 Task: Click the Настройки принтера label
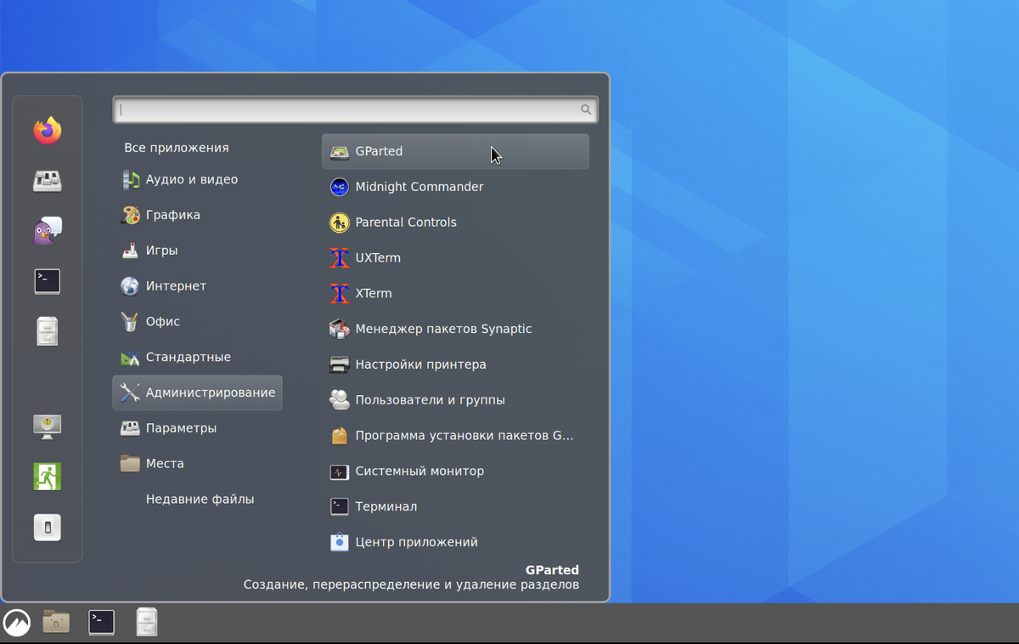(x=421, y=364)
